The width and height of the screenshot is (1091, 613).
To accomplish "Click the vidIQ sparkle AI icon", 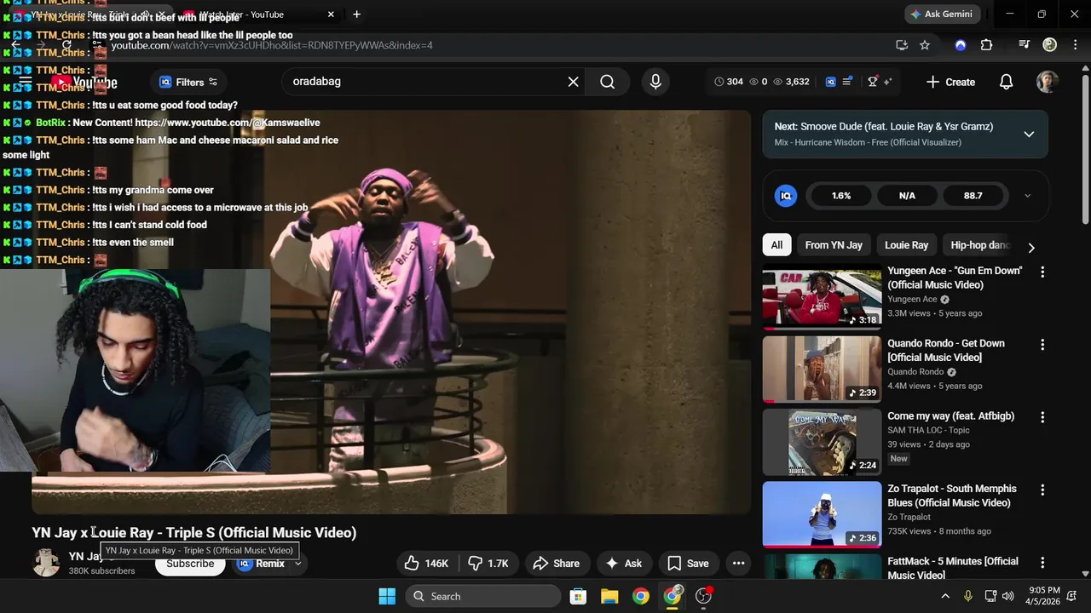I will 887,82.
